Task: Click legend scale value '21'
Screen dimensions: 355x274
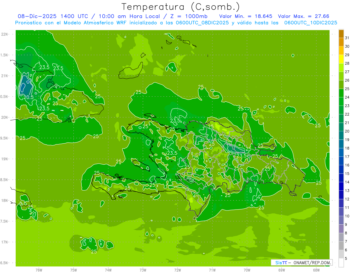Action: (347, 123)
